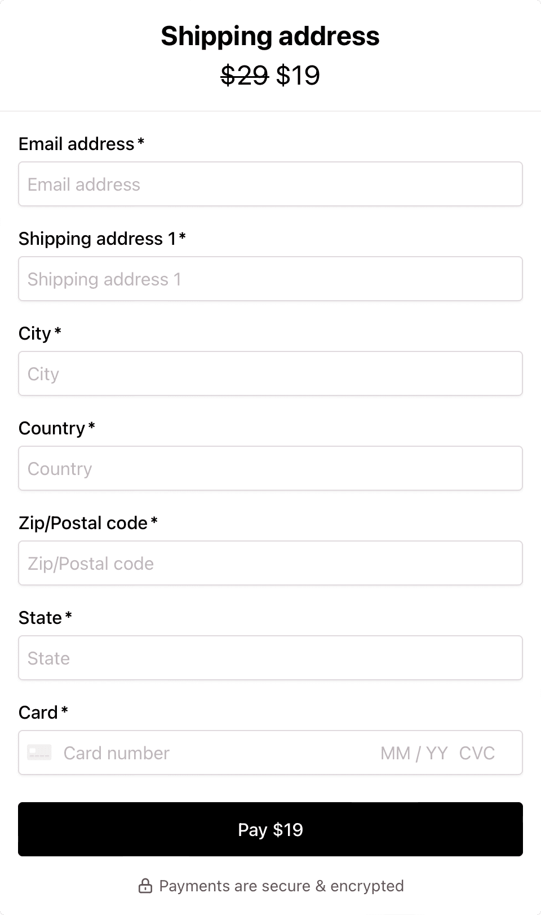Viewport: 541px width, 915px height.
Task: Click the Shipping address 1 input field
Action: [270, 279]
